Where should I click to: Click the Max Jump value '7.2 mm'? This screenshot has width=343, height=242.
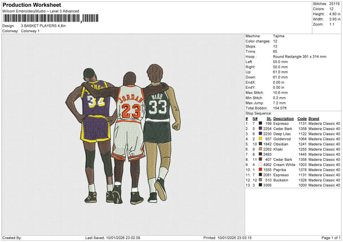280,103
